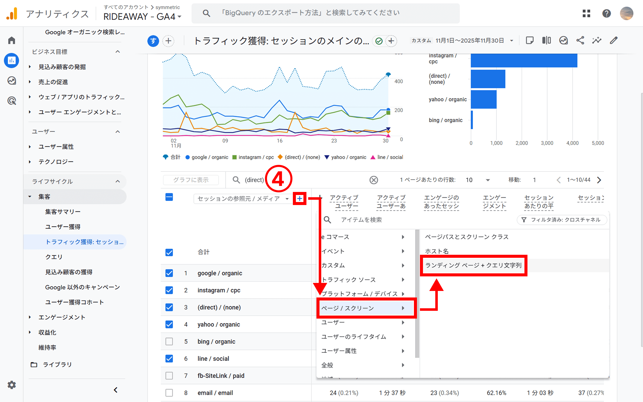Viewport: 643px width, 402px height.
Task: Click the フィルタ済み: クロスチャネル filter chip
Action: [x=562, y=220]
